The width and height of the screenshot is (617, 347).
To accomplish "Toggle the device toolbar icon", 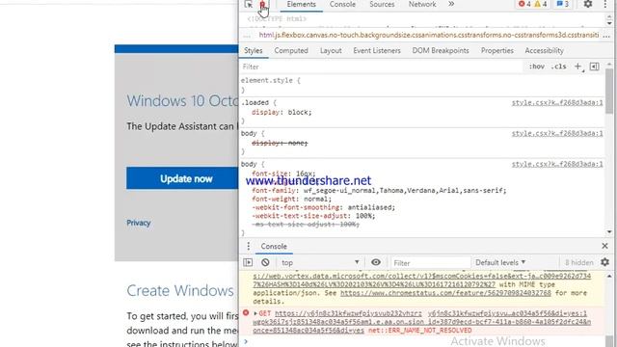I will click(x=262, y=4).
